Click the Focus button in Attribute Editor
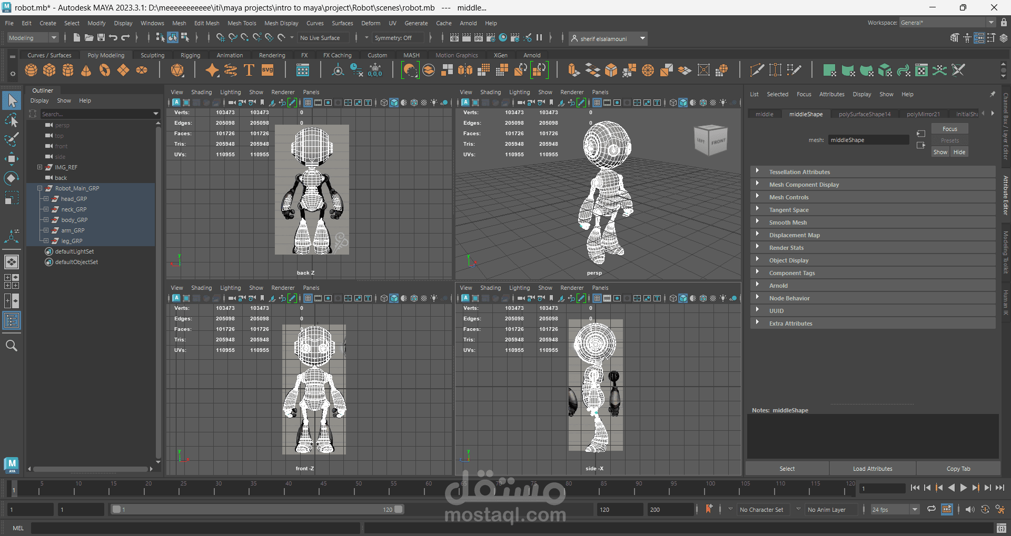This screenshot has width=1011, height=536. tap(949, 129)
